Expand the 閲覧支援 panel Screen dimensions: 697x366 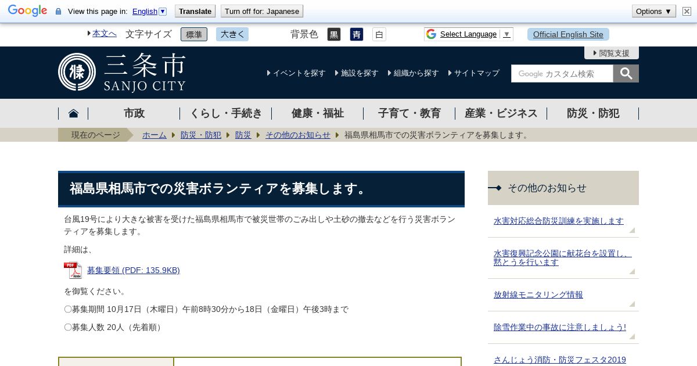tap(612, 53)
